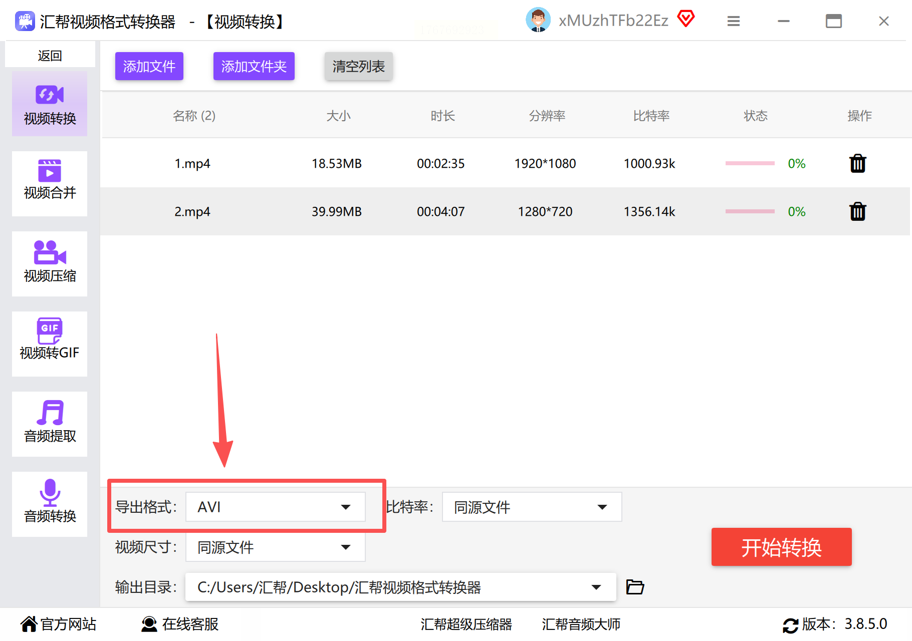Delete 1.mp4 with its trash icon
Viewport: 912px width, 641px height.
point(857,163)
